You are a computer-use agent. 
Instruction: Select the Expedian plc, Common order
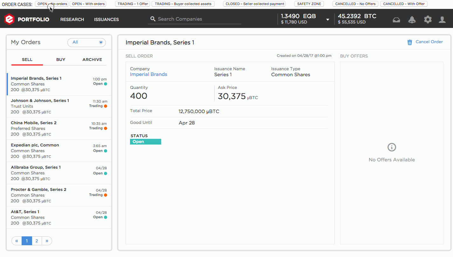59,151
